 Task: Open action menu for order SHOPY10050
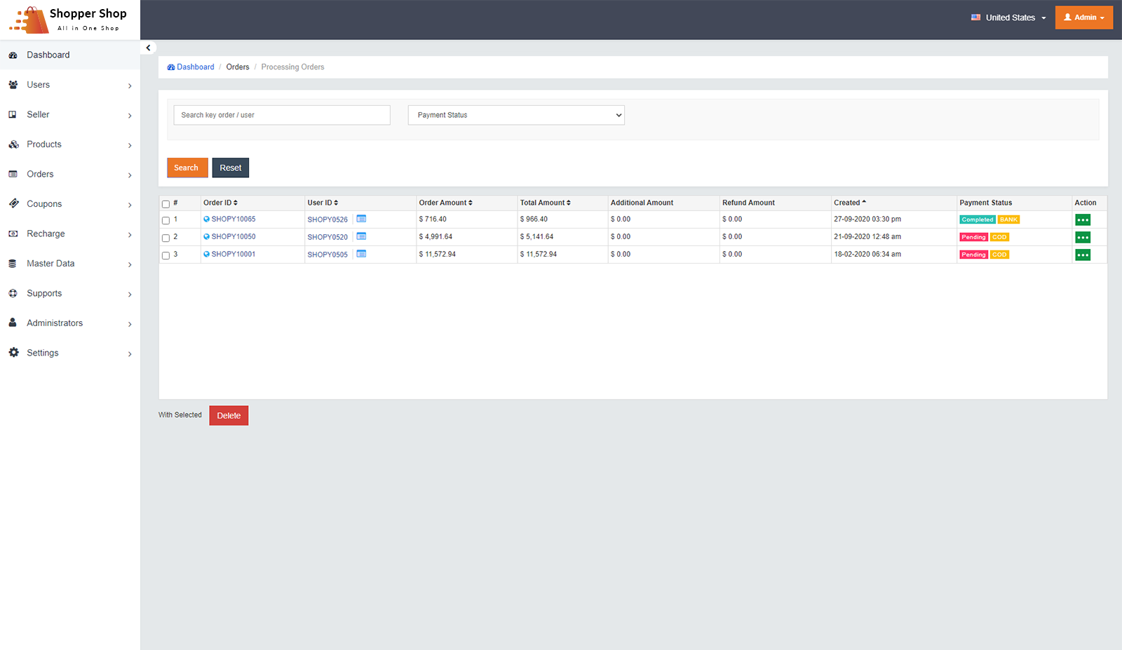pos(1083,237)
